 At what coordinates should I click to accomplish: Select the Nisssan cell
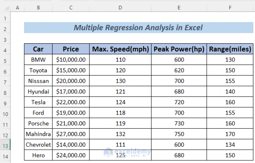(x=38, y=81)
